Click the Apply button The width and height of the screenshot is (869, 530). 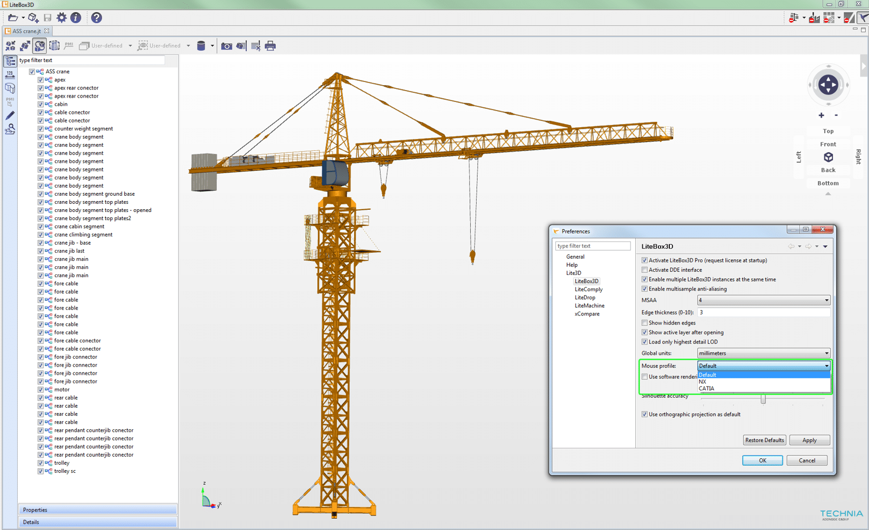coord(809,440)
